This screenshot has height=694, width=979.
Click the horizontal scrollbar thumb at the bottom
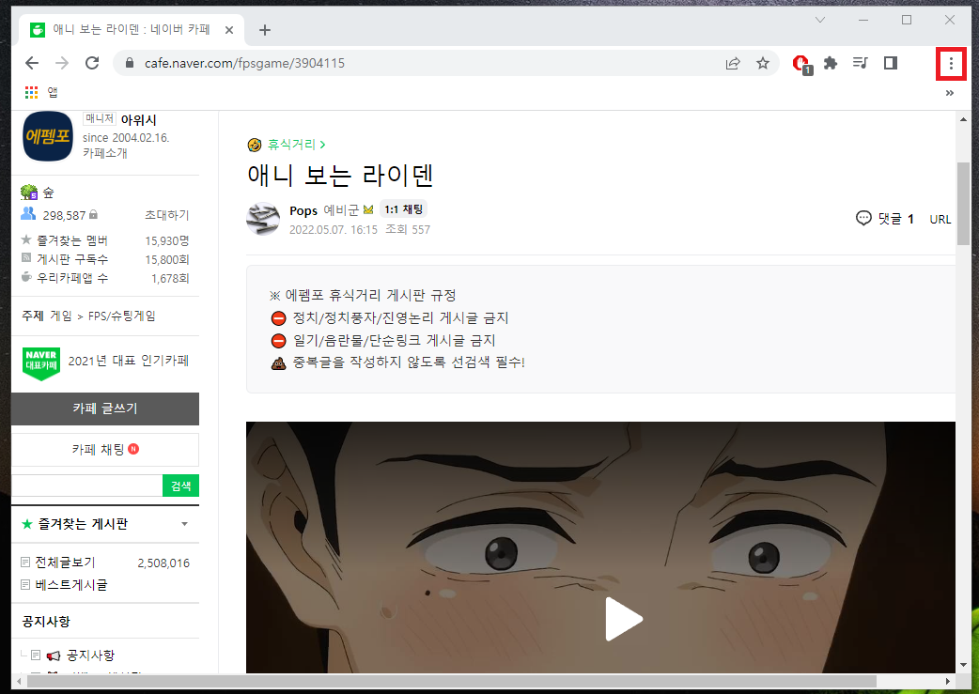[451, 681]
